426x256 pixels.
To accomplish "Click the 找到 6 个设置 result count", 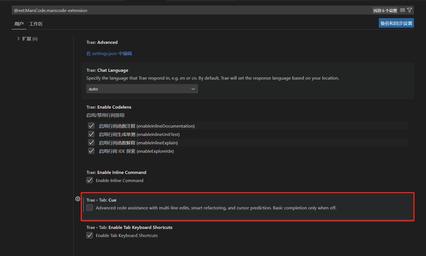I will (385, 10).
